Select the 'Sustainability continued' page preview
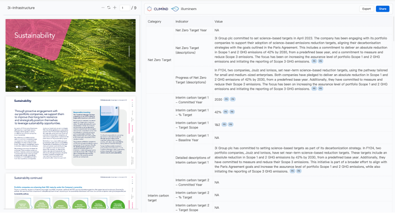Viewport: 395px width, 213px height. 71,191
